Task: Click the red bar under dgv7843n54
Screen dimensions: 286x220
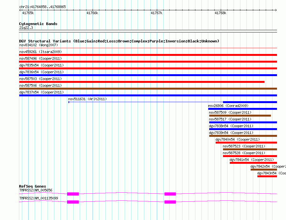Action: [267, 176]
